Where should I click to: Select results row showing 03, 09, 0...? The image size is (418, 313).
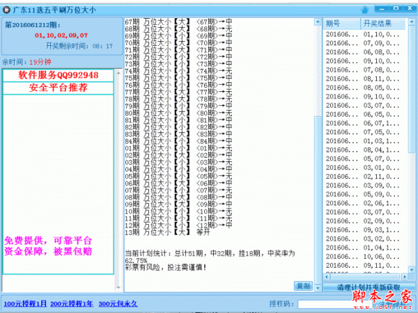pyautogui.click(x=365, y=186)
